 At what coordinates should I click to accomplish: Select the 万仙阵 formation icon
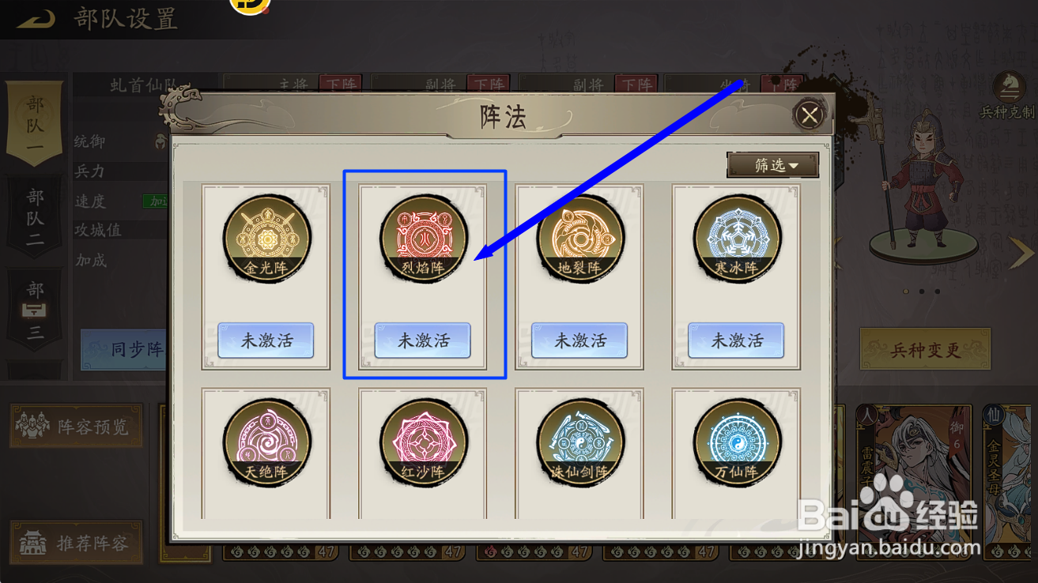point(737,442)
